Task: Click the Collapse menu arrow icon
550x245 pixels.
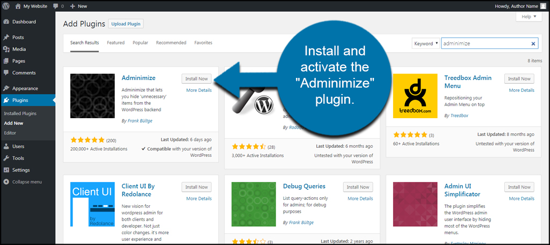Action: coord(6,182)
